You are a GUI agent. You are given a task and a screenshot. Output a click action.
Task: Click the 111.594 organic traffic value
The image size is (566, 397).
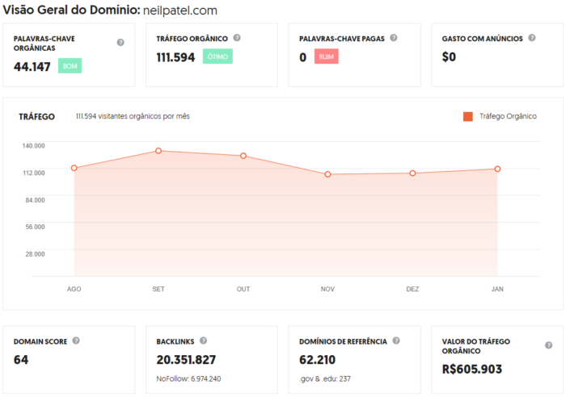(x=175, y=57)
